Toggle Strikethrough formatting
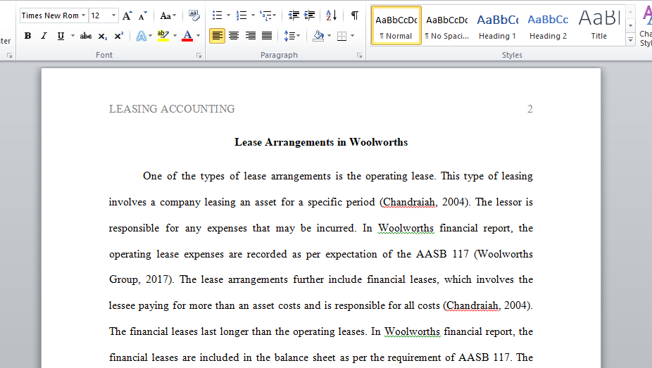The width and height of the screenshot is (652, 368). point(86,36)
